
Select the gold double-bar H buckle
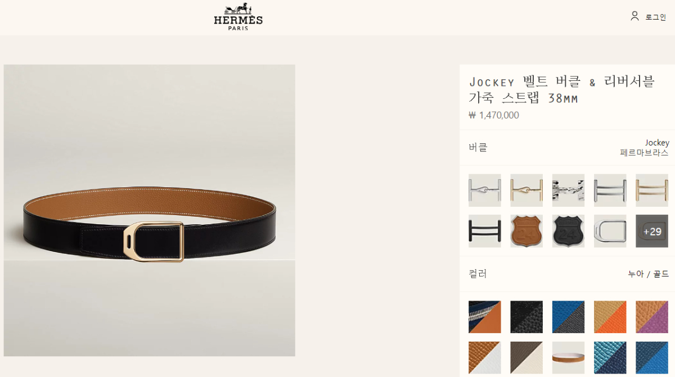point(652,190)
